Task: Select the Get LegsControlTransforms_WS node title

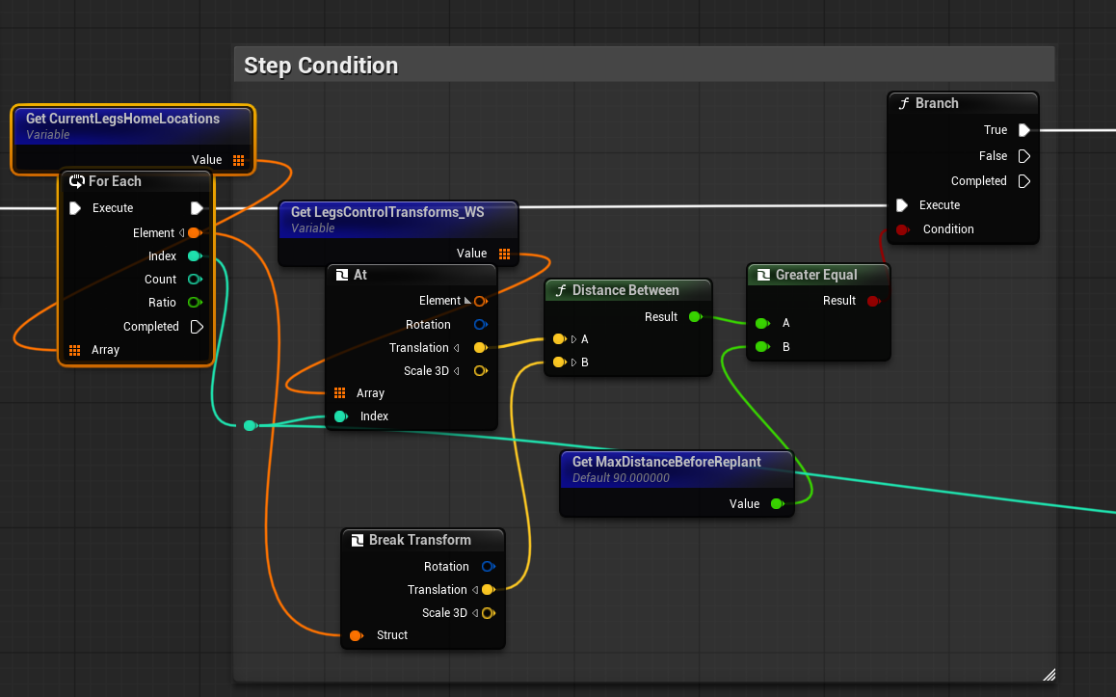Action: point(387,212)
